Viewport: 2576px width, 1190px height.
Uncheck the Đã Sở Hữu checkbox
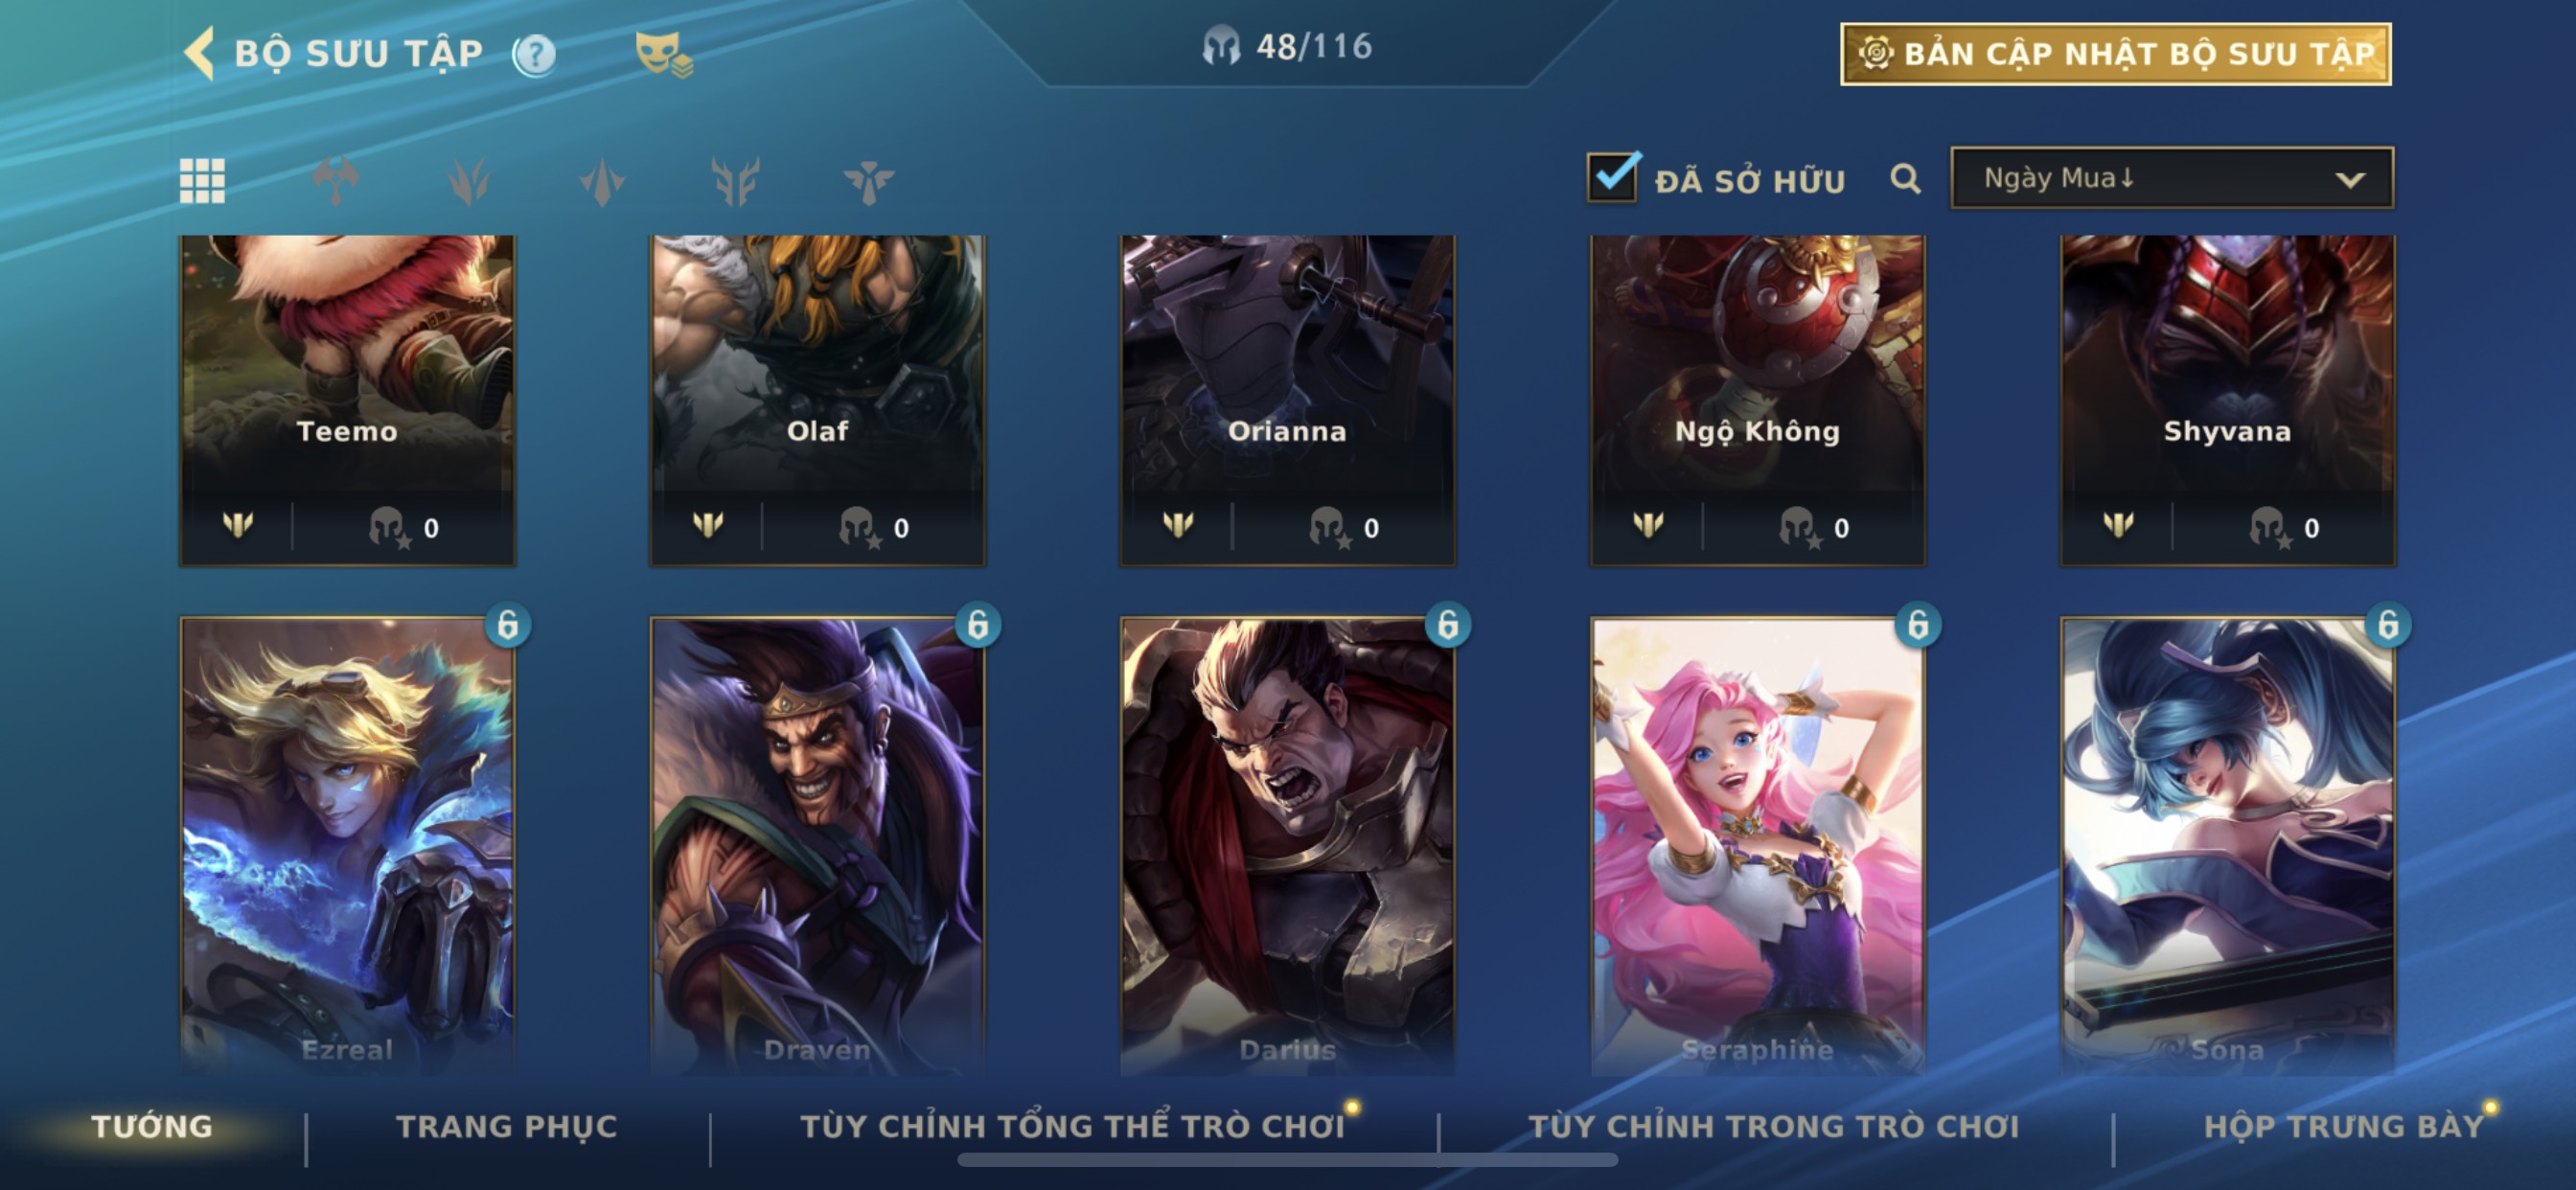click(x=1613, y=177)
